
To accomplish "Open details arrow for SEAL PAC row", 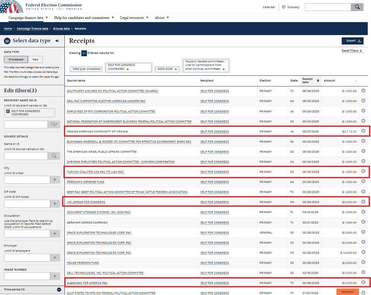I will pyautogui.click(x=363, y=101).
